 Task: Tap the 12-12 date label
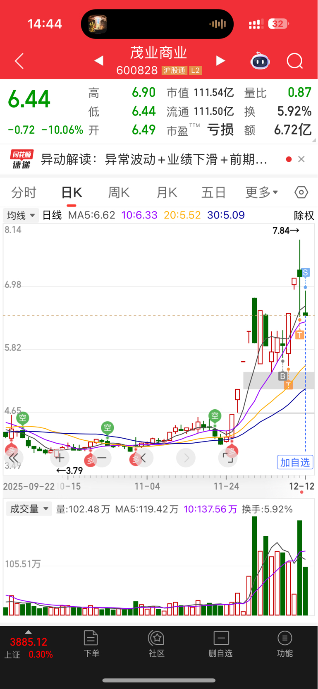tap(302, 486)
